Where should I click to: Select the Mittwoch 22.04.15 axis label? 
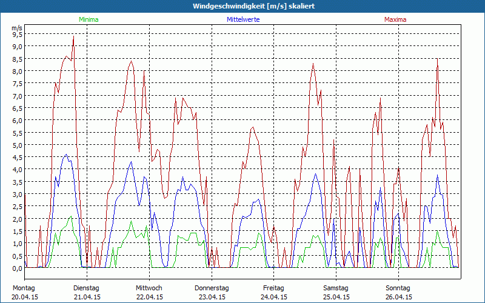pyautogui.click(x=149, y=293)
